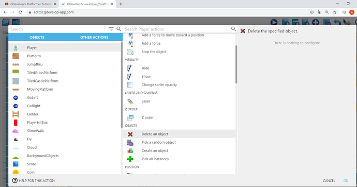This screenshot has width=357, height=187.
Task: Select the GoRight object
Action: click(65, 106)
